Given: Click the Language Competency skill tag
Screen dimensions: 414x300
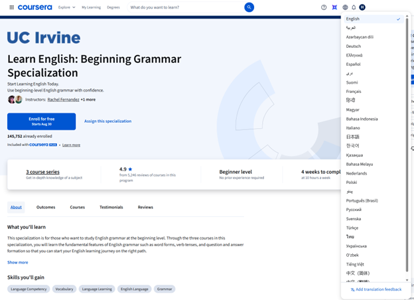Looking at the screenshot, I should (29, 289).
